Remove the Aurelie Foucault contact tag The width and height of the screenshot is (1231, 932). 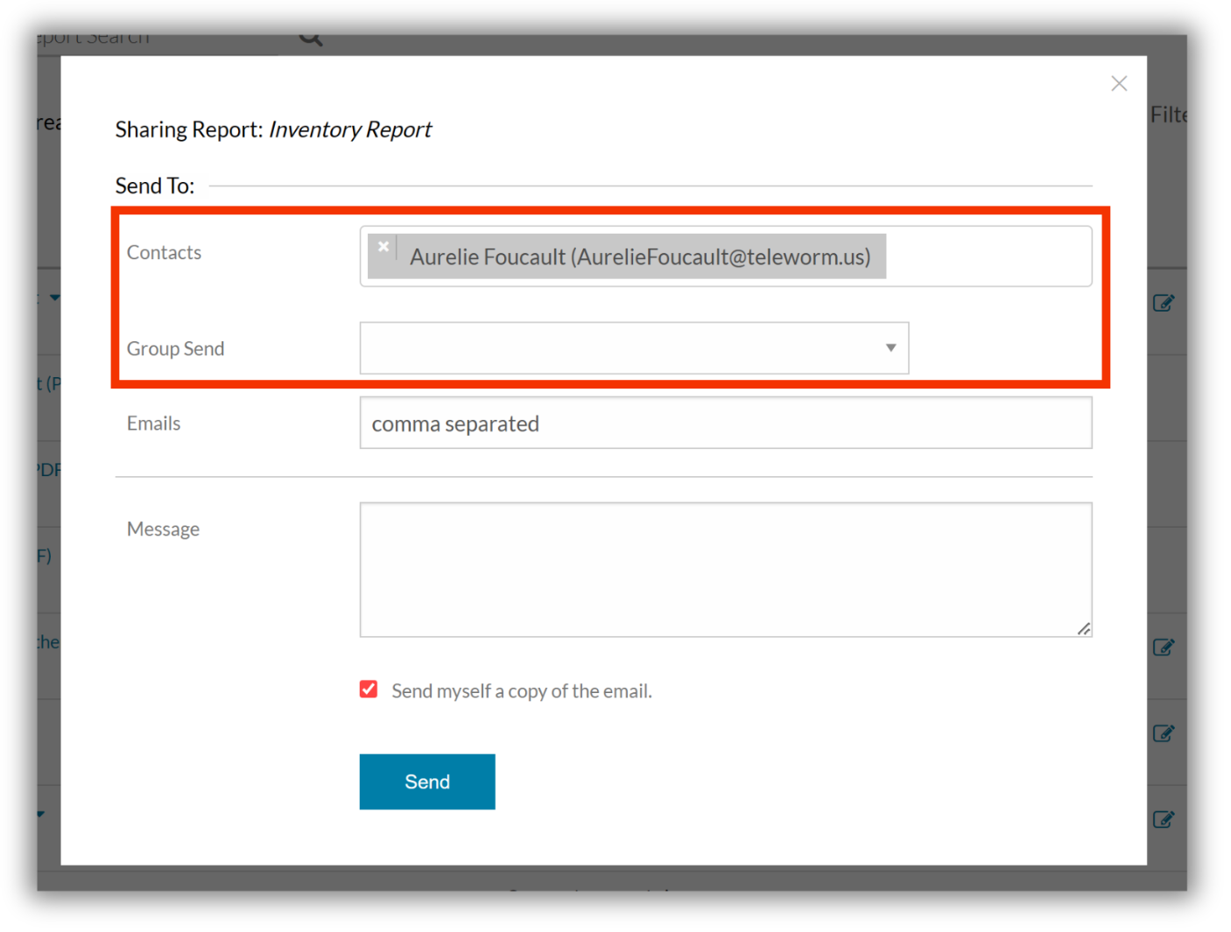383,247
